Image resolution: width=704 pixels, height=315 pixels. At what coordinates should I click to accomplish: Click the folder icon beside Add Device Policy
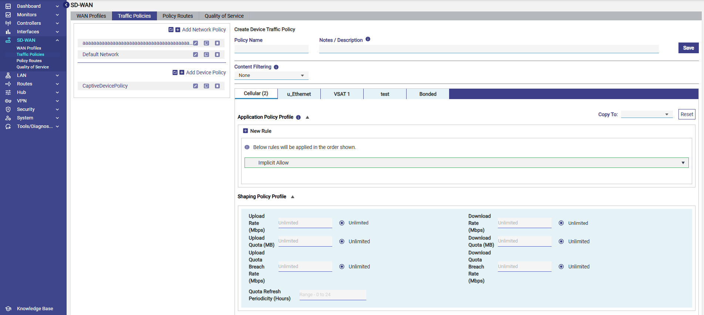(175, 72)
